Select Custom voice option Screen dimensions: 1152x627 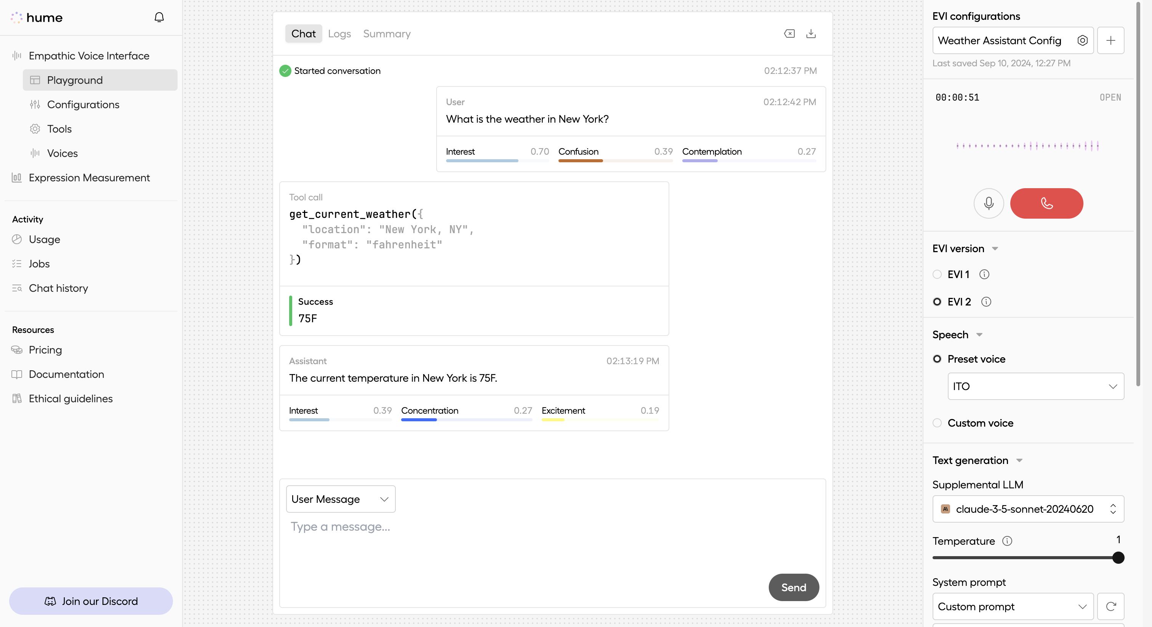coord(938,422)
